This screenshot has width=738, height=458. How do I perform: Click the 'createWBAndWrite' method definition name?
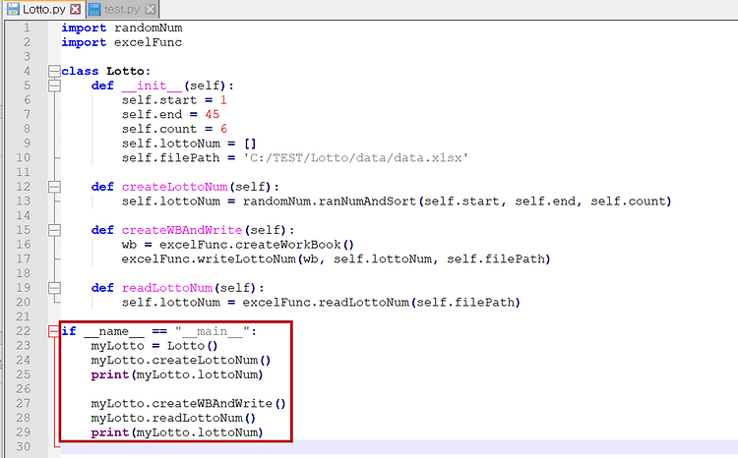(182, 230)
